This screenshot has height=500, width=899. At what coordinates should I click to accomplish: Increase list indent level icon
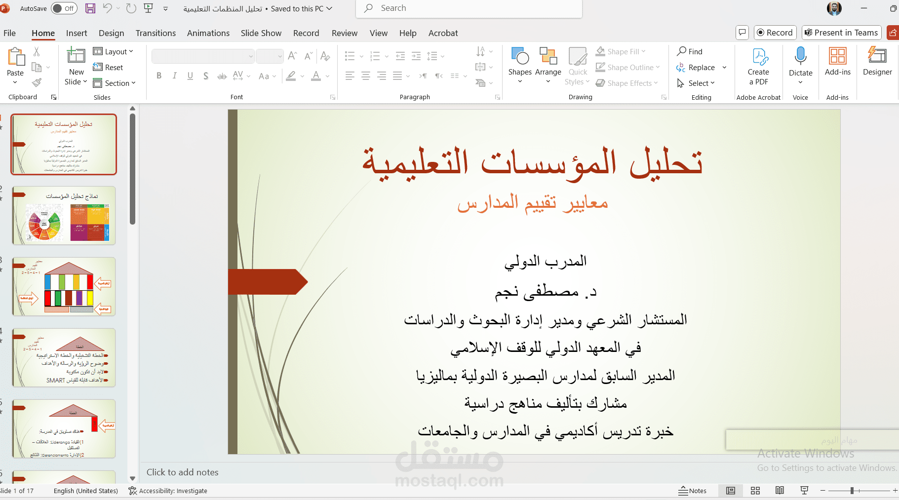click(x=416, y=56)
